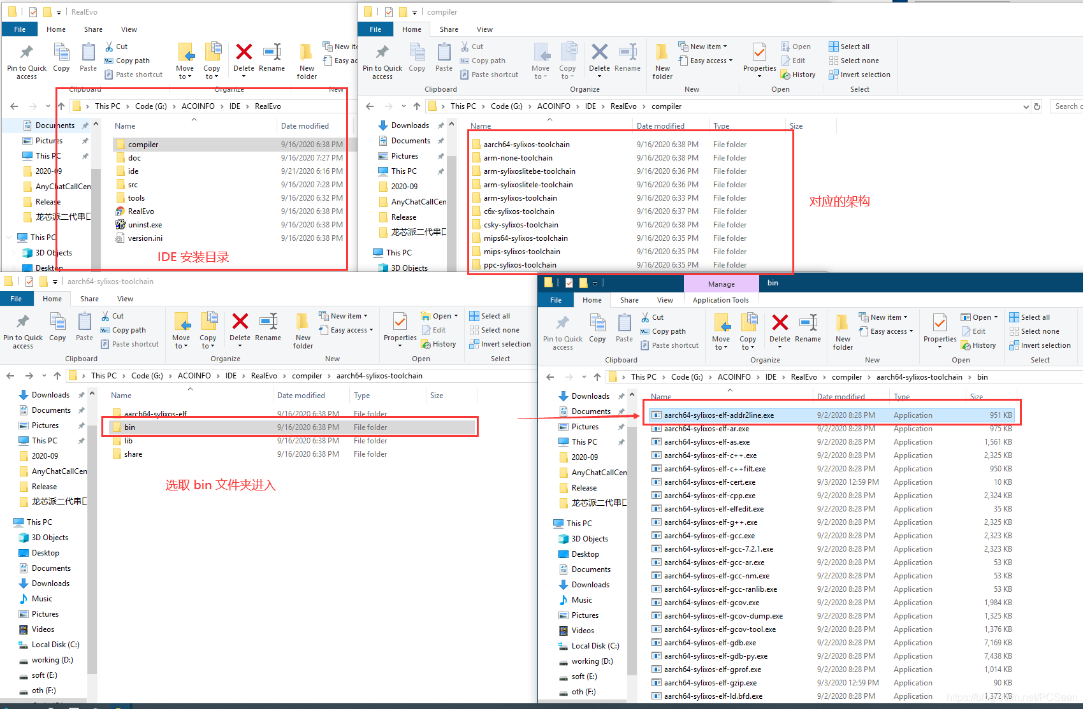Click Edit button in bin window ribbon
Viewport: 1083px width, 709px height.
point(973,331)
